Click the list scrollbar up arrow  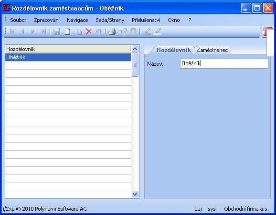point(135,49)
